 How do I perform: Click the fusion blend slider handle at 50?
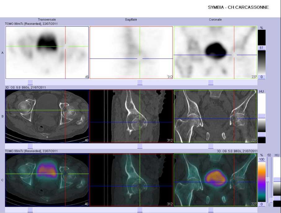[268, 180]
